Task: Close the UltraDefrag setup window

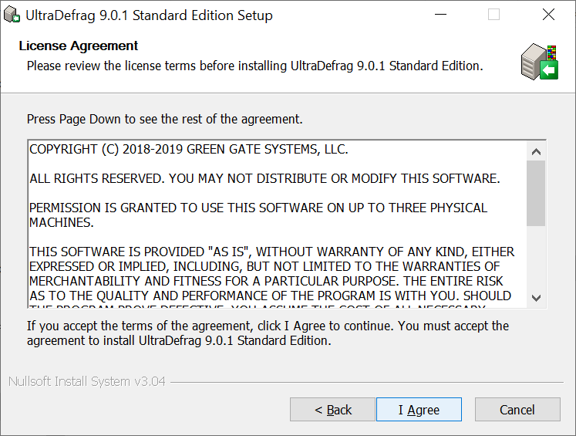Action: coord(548,15)
